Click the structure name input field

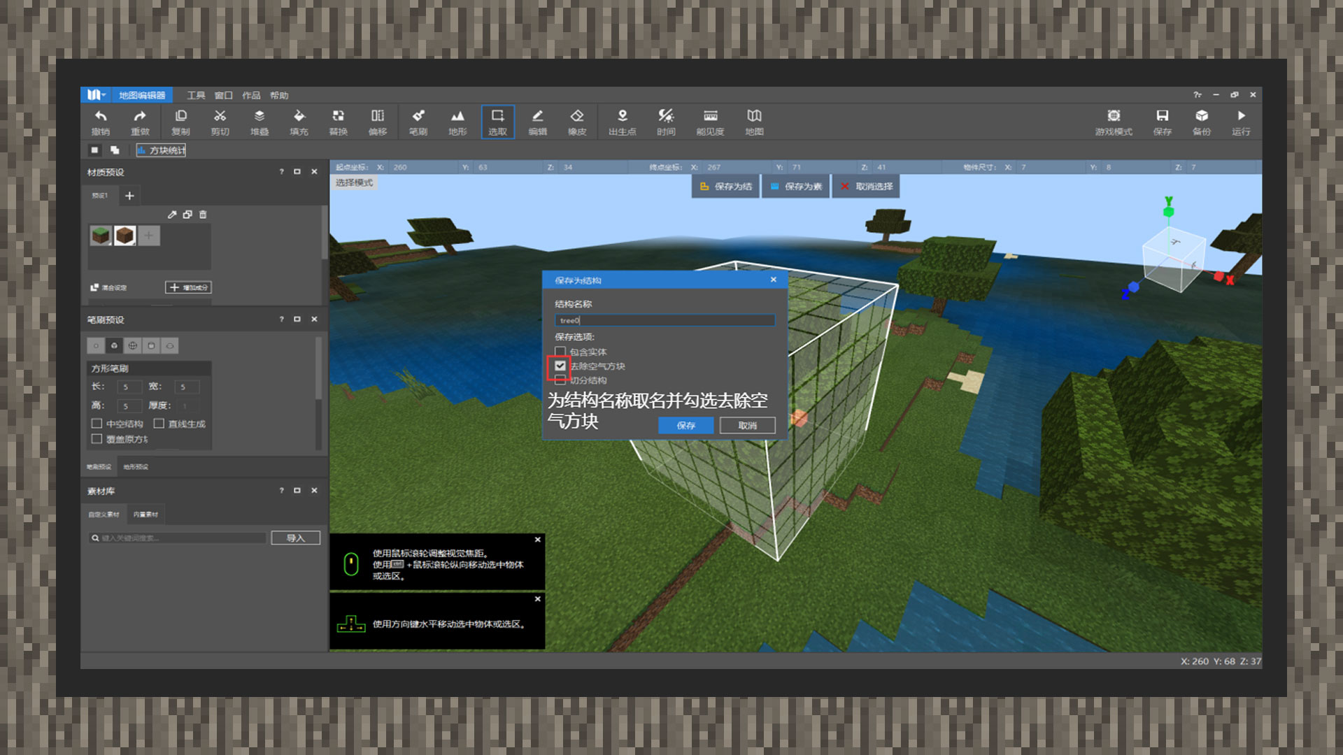pos(665,320)
